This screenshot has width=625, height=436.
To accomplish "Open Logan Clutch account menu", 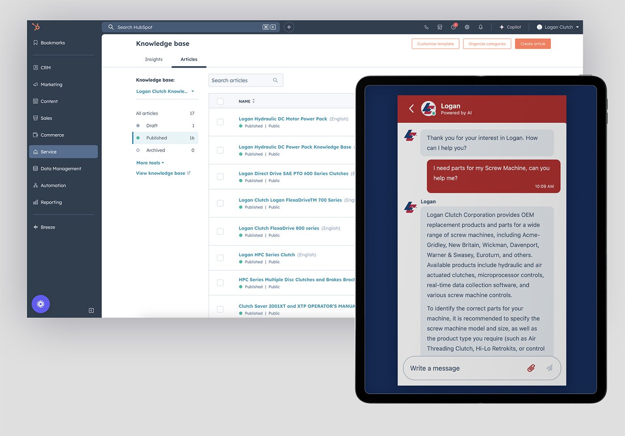I will [x=558, y=27].
